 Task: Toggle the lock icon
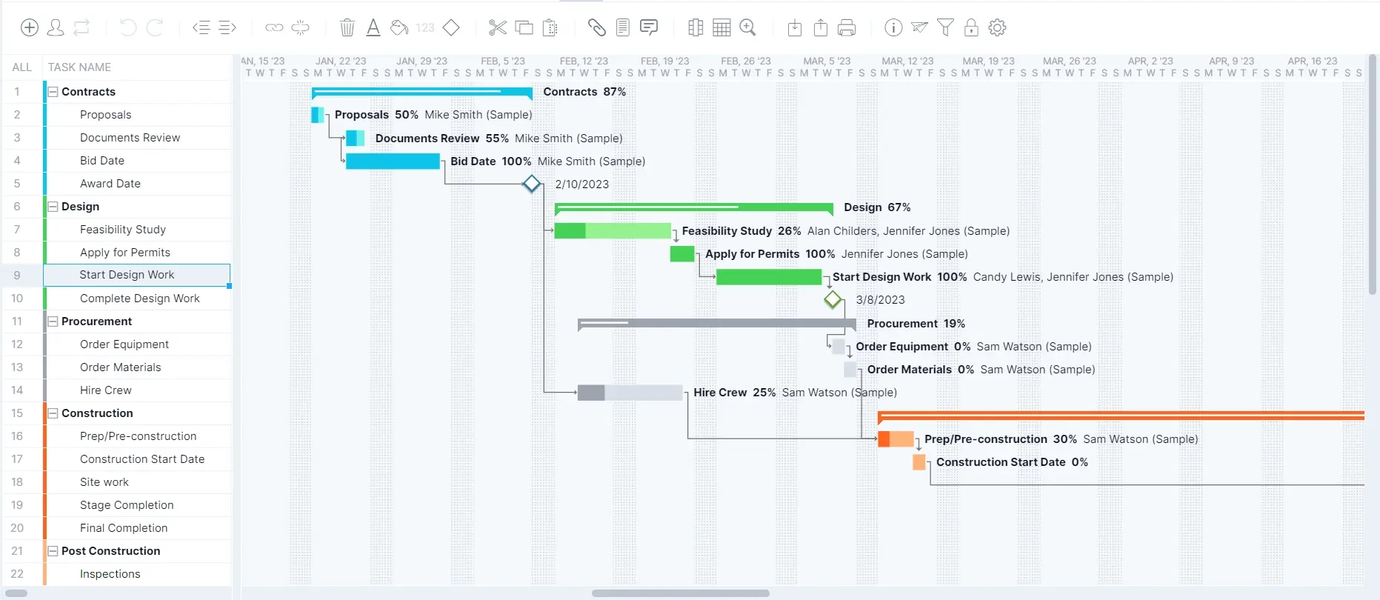coord(971,27)
